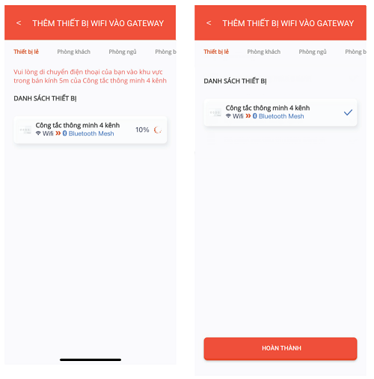The image size is (374, 379).
Task: Click the switch thumbnail in left device card
Action: pyautogui.click(x=25, y=130)
